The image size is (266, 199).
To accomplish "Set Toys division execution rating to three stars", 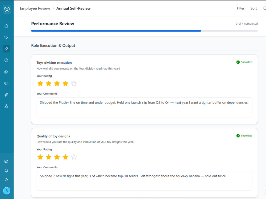I will [57, 83].
